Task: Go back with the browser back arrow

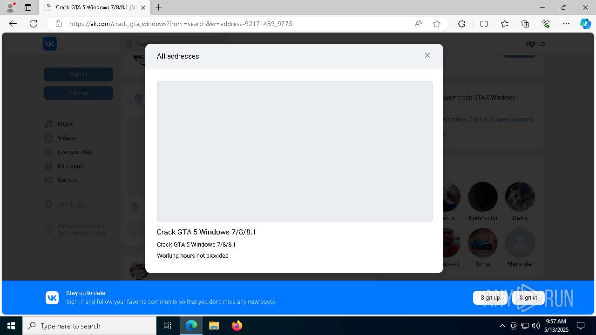Action: coord(13,24)
